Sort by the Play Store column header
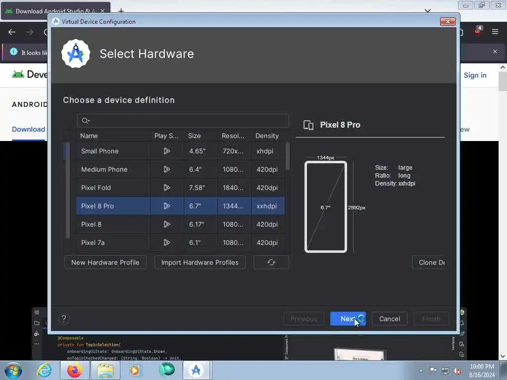Image resolution: width=507 pixels, height=380 pixels. [x=167, y=136]
